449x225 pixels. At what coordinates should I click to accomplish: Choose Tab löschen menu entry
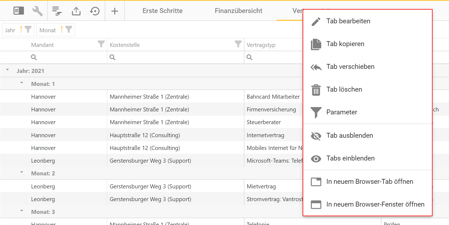click(x=344, y=89)
